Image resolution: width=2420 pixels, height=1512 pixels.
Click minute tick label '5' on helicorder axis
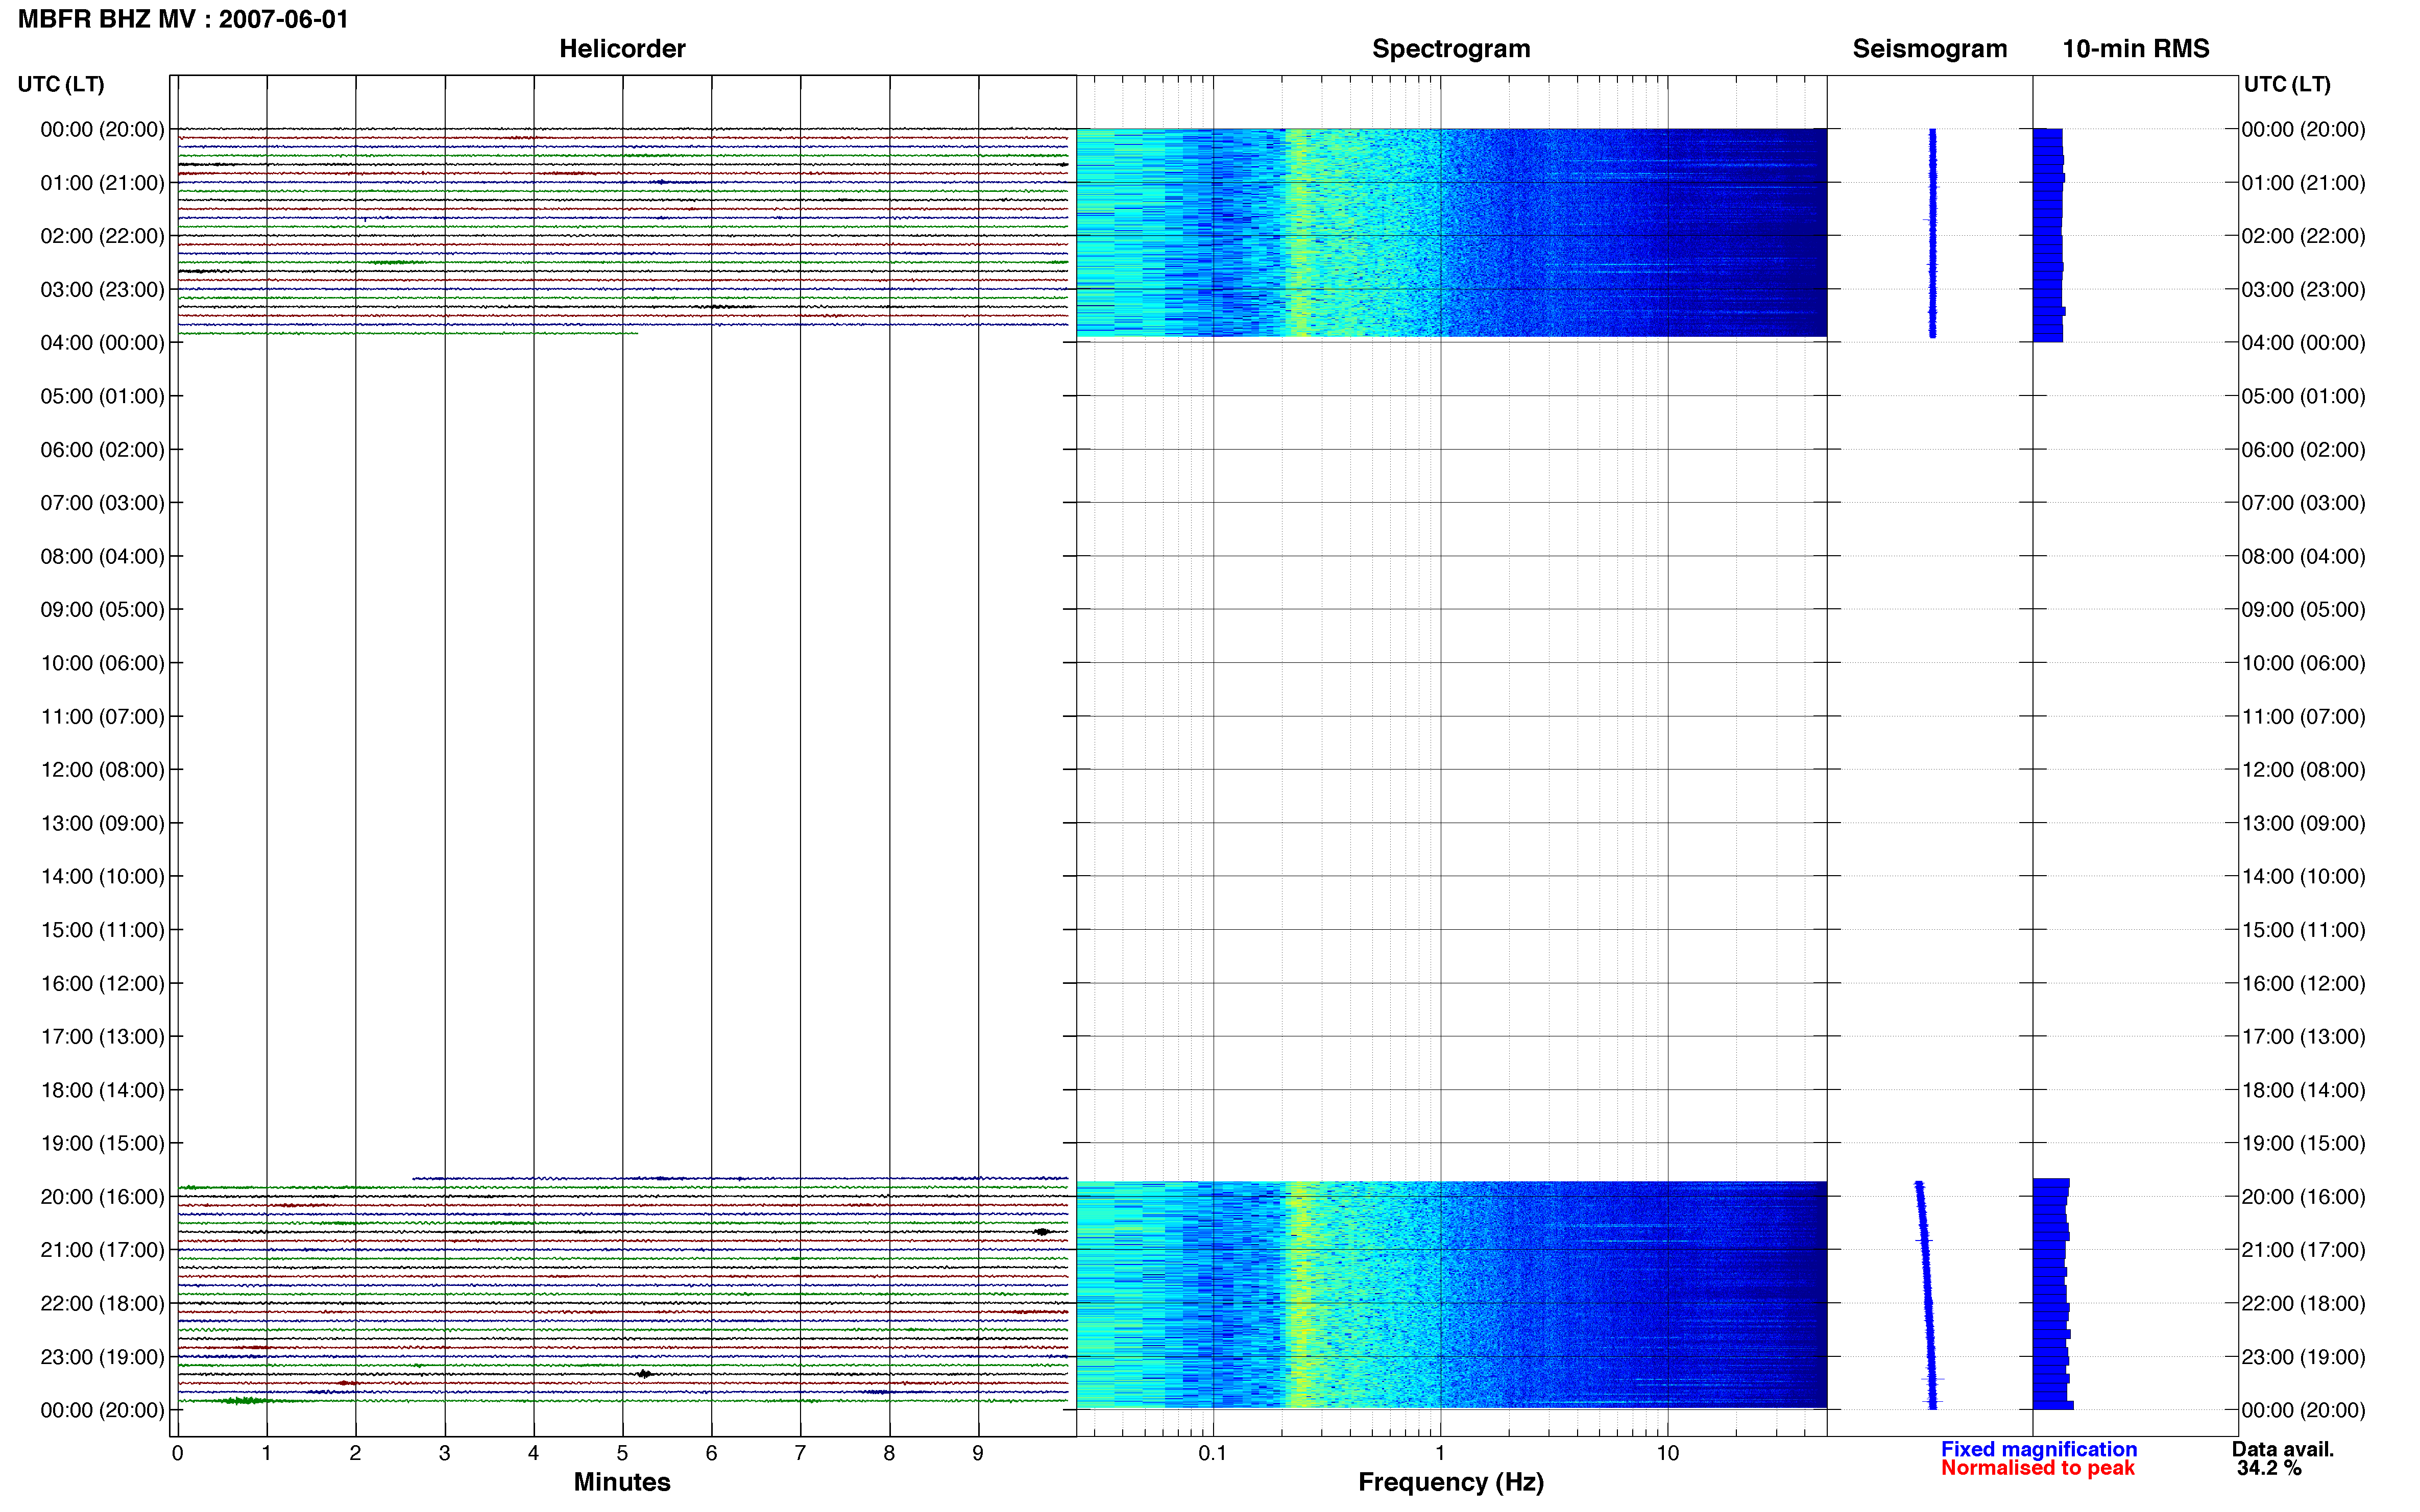(622, 1453)
